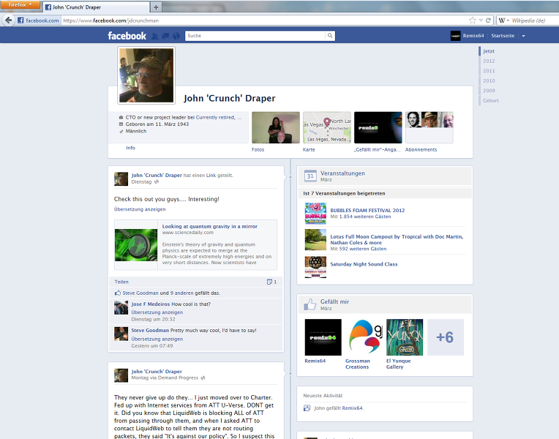Open the Firefox menu button
Viewport: 559px width, 439px height.
pyautogui.click(x=20, y=4)
